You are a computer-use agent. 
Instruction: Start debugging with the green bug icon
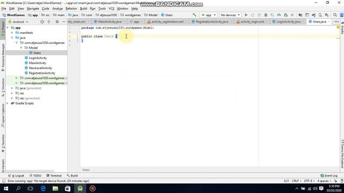(x=266, y=15)
